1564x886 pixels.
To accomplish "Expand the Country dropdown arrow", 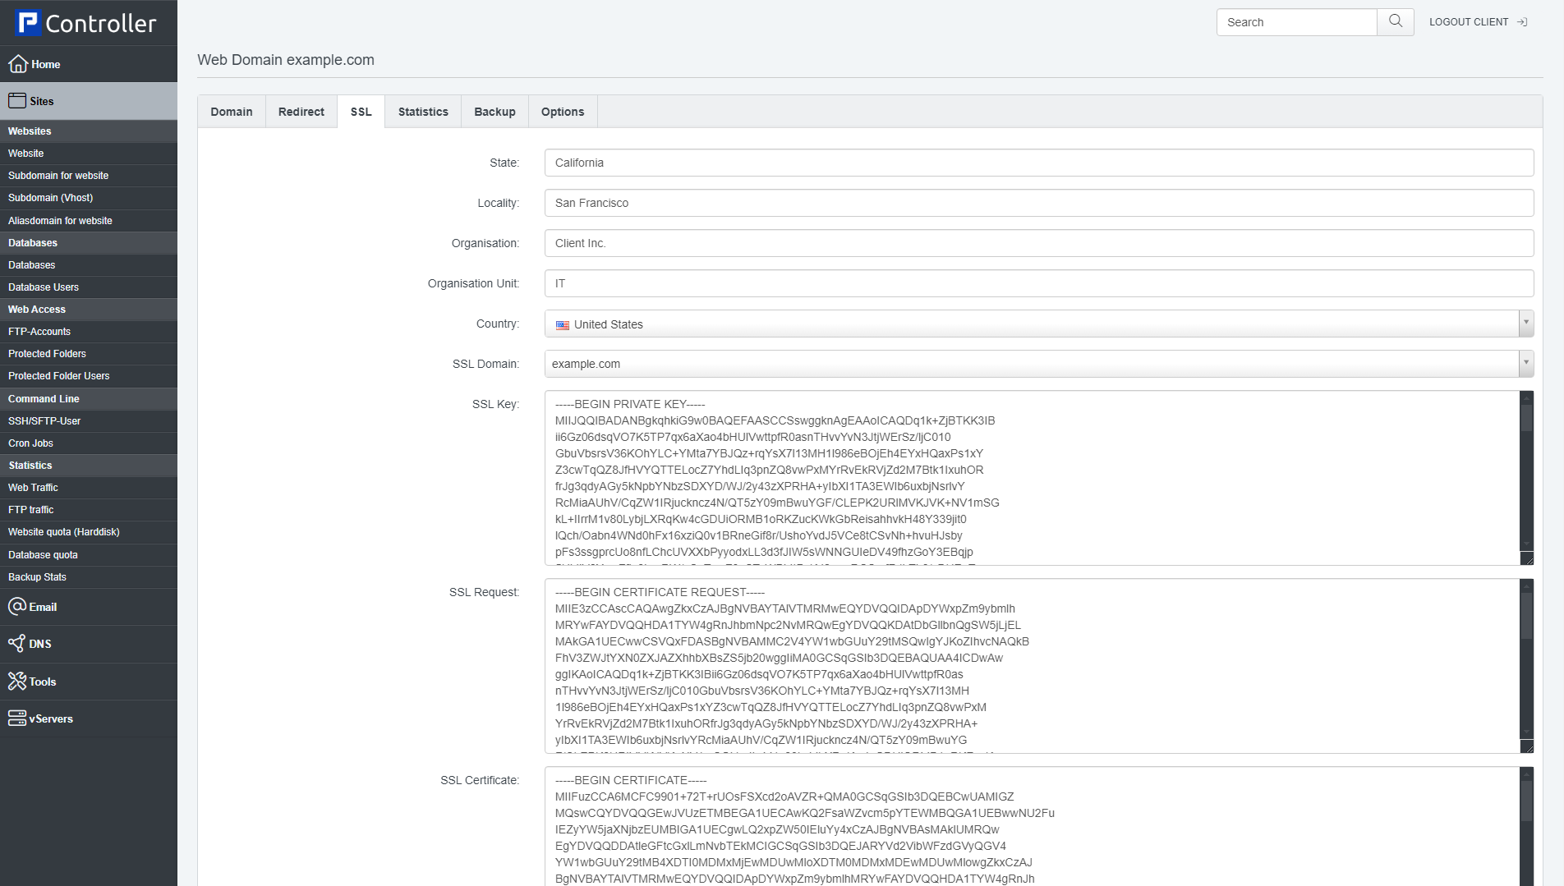I will [1526, 324].
